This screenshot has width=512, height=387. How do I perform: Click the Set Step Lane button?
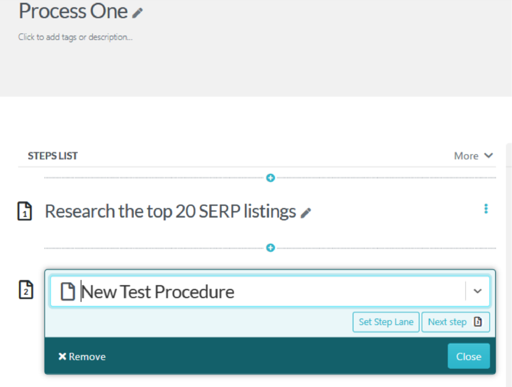click(x=386, y=322)
